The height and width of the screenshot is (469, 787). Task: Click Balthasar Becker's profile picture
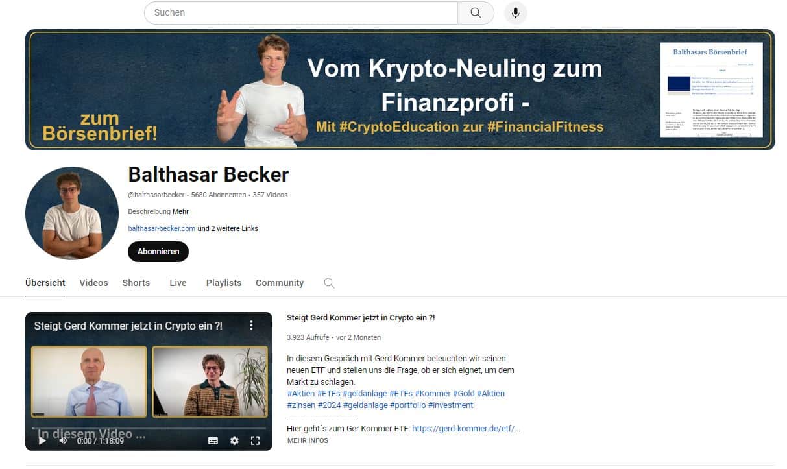(72, 213)
